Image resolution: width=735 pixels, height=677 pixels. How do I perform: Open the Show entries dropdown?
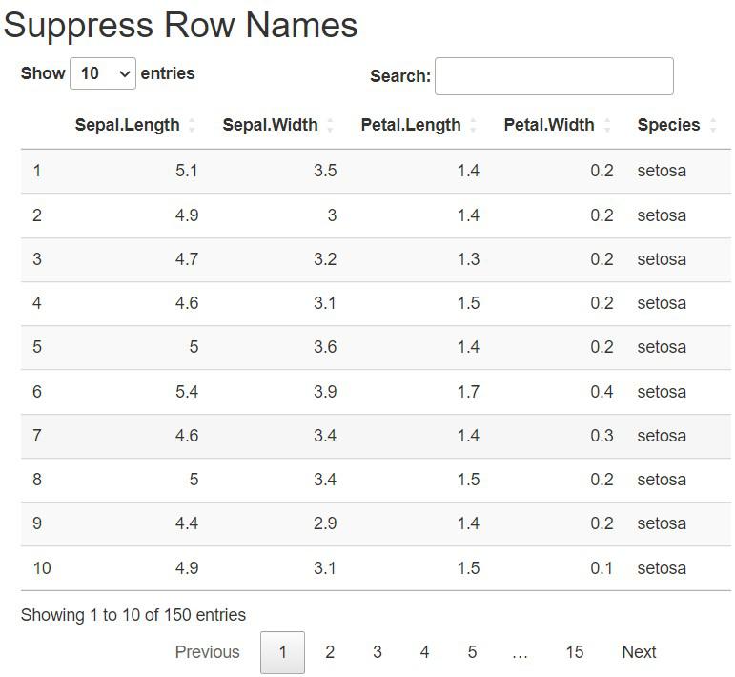coord(103,73)
